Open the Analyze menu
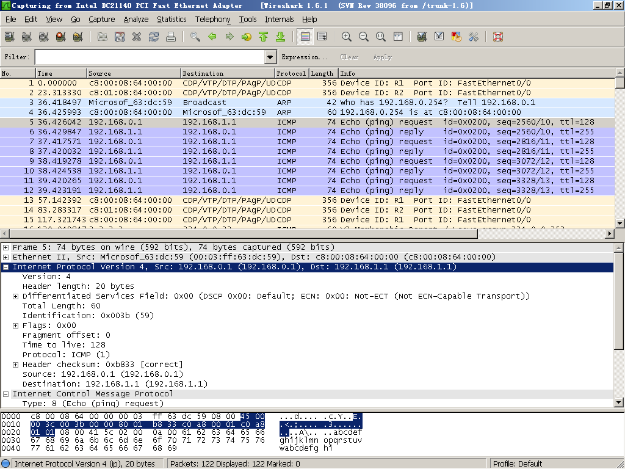The image size is (625, 469). coord(136,19)
